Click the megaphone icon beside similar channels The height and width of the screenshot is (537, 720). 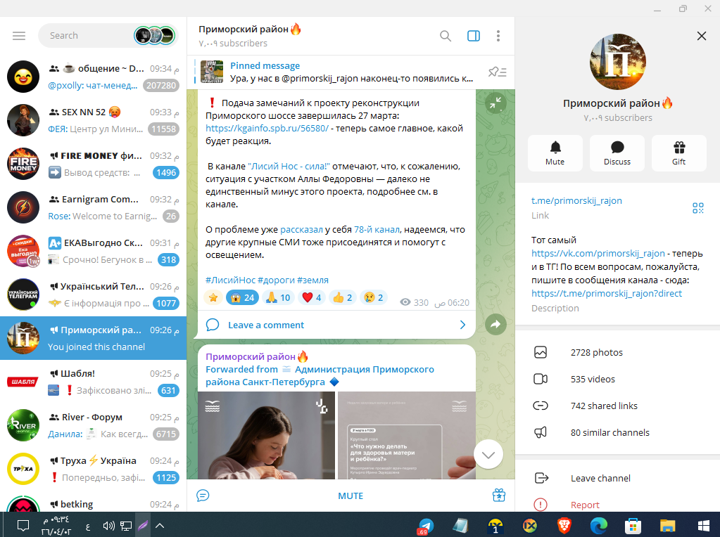click(541, 432)
